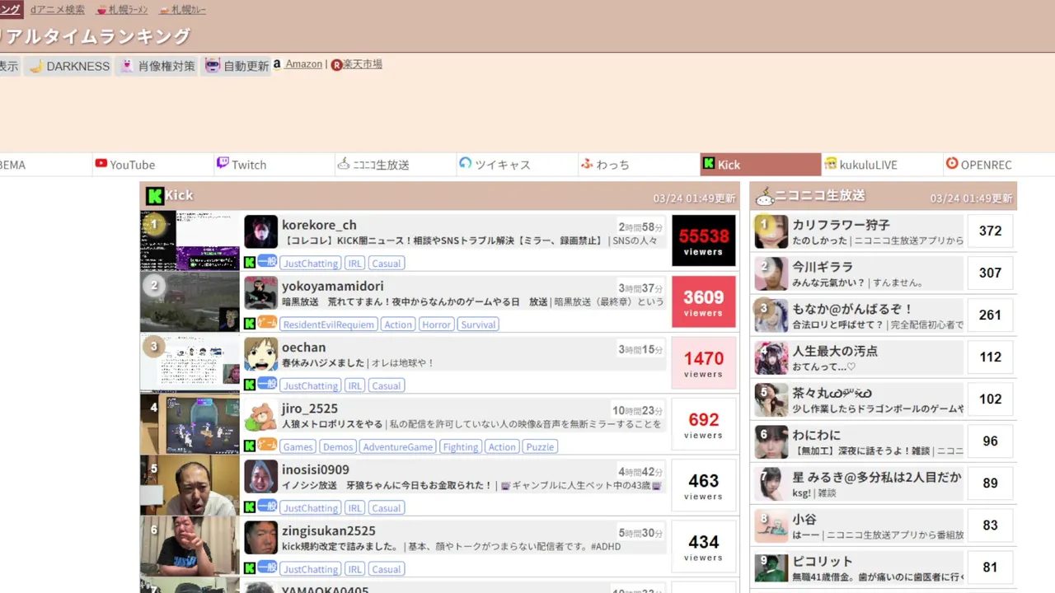
Task: Click 茶々丸 avatar icon
Action: [771, 399]
